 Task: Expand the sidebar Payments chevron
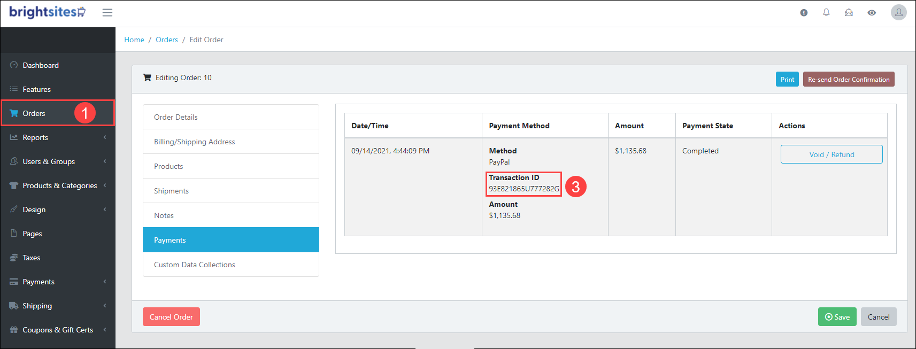[105, 282]
